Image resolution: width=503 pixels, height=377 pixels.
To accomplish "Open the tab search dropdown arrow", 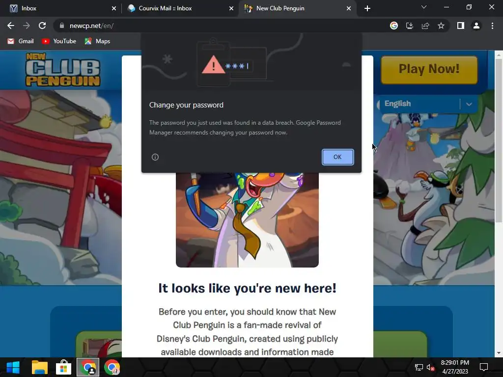I will coord(424,7).
